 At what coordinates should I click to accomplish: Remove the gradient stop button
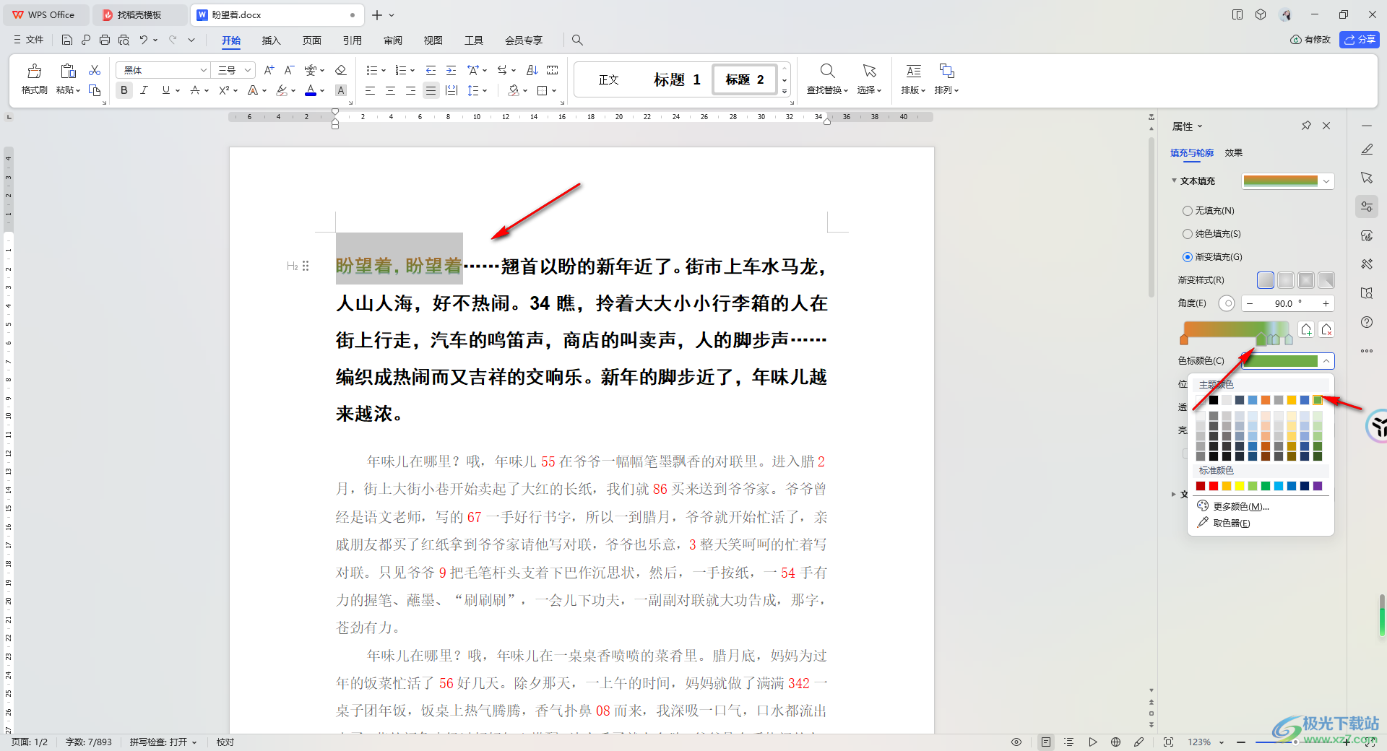1326,330
